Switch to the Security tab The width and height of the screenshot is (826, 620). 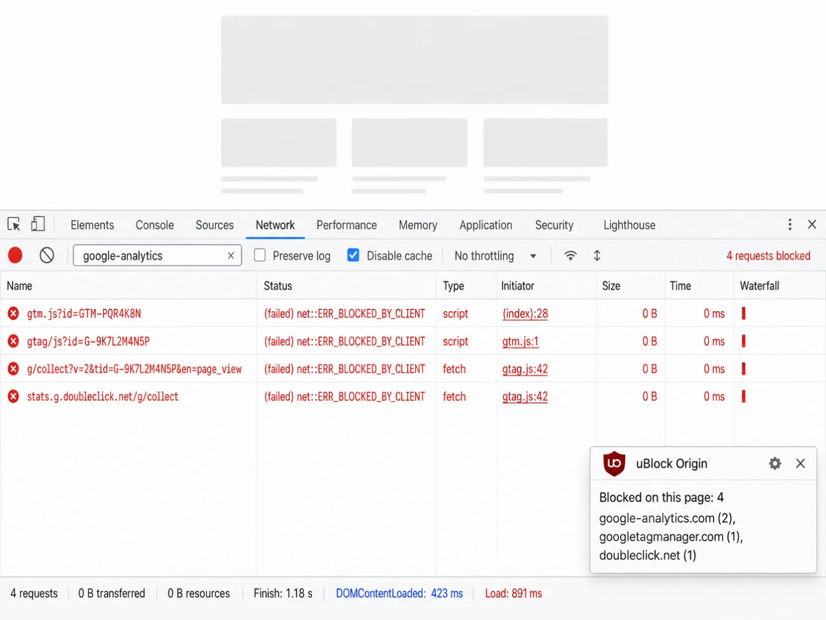click(x=554, y=225)
